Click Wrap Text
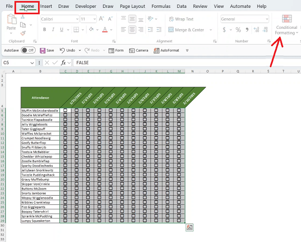This screenshot has height=242, width=301. tap(181, 19)
